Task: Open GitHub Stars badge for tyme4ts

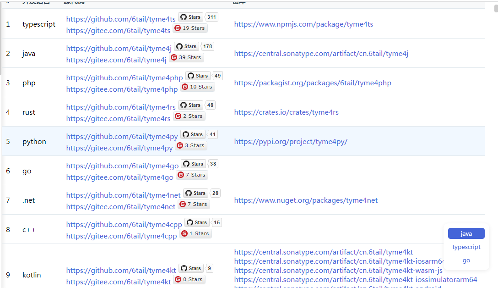Action: coord(190,17)
